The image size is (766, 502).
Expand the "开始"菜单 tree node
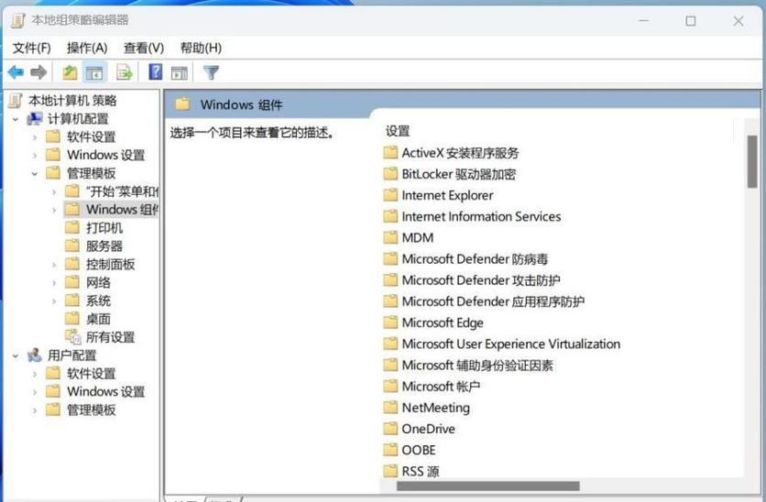pyautogui.click(x=54, y=191)
